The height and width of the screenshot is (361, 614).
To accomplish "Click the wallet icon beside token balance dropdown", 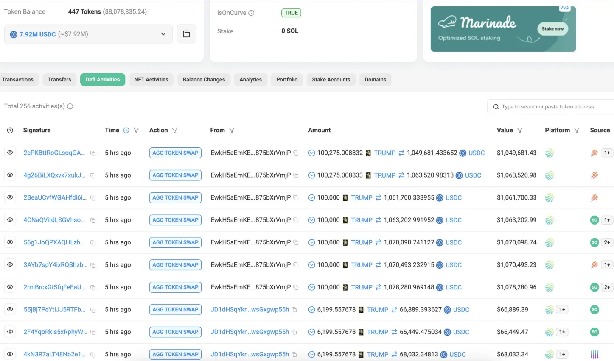I will point(186,34).
